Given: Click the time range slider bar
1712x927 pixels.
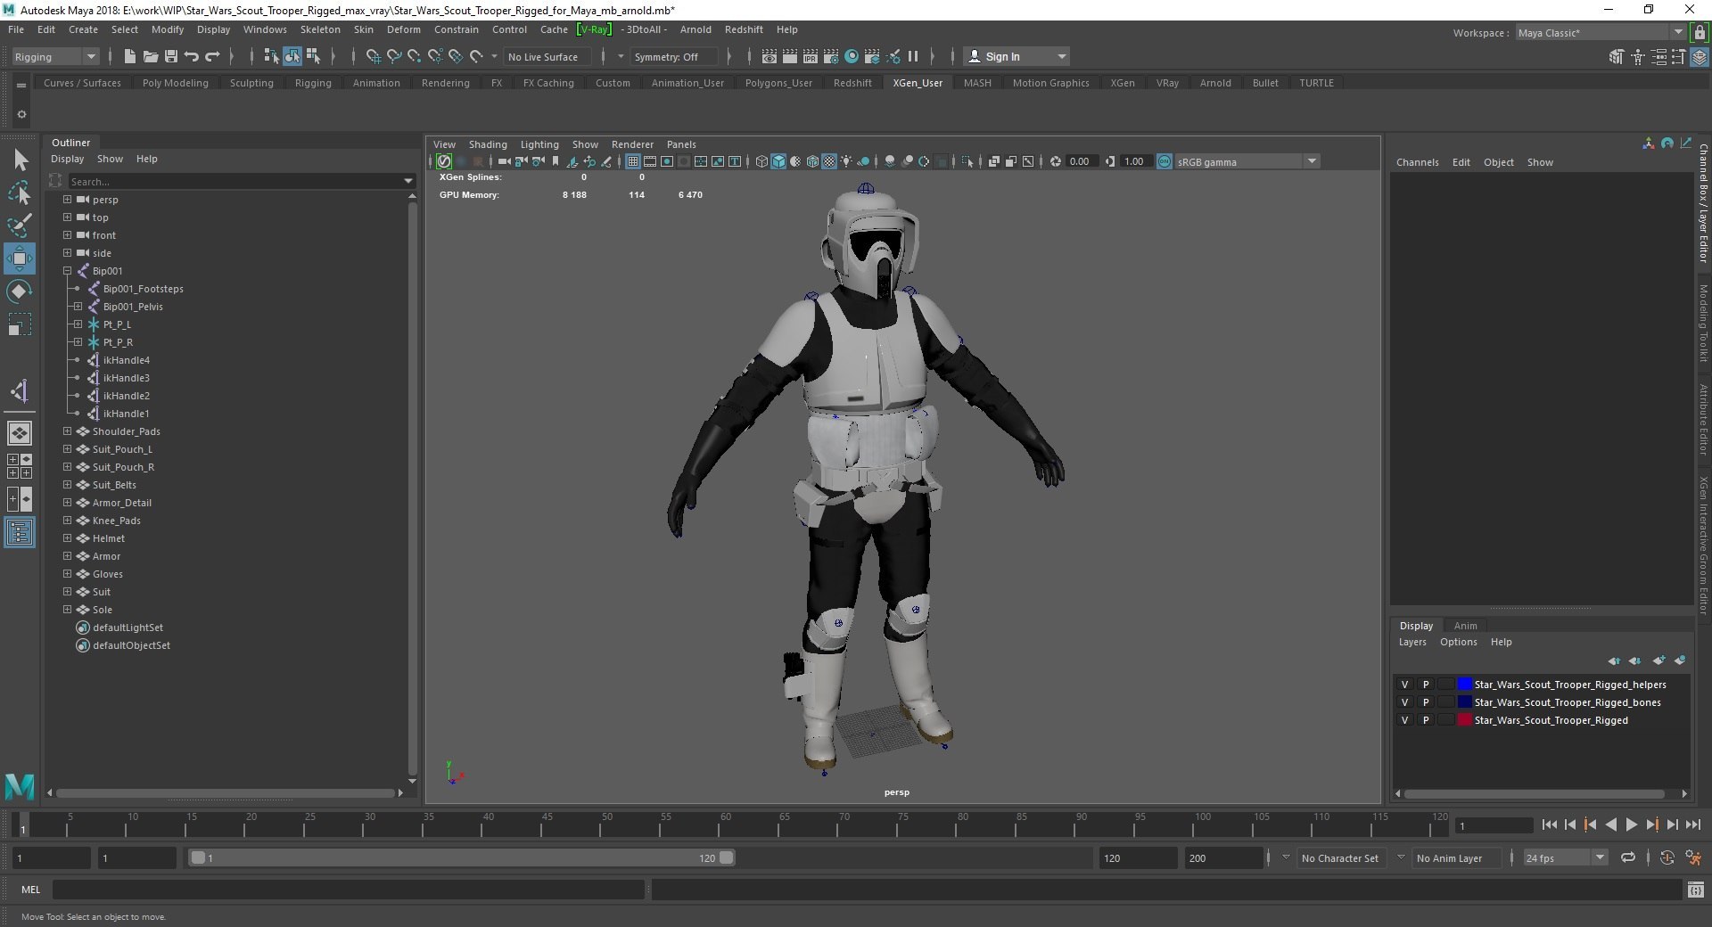Looking at the screenshot, I should tap(461, 857).
